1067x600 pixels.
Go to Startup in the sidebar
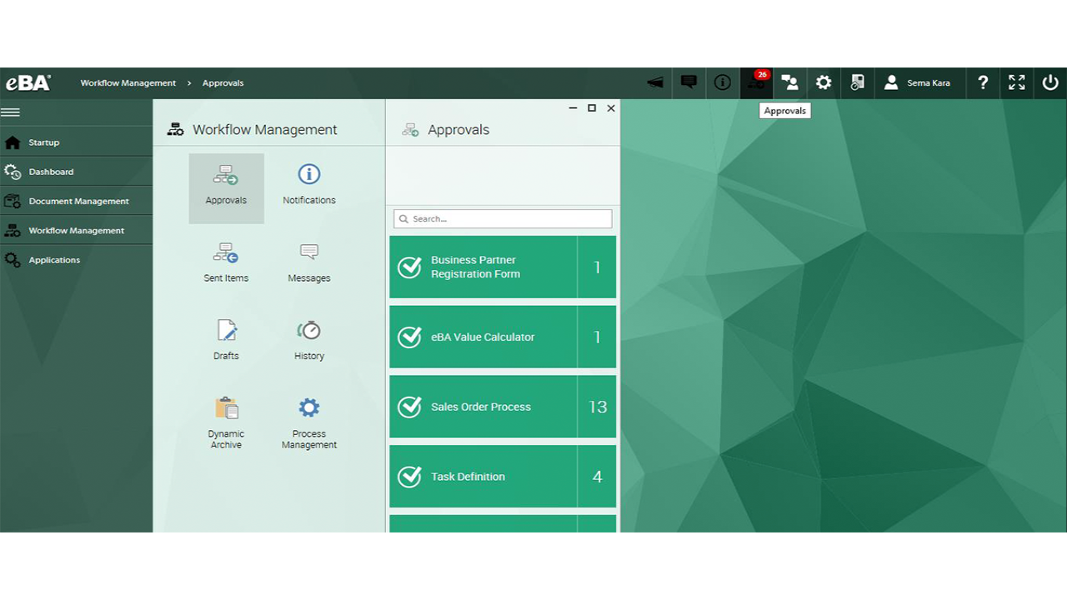(x=76, y=142)
